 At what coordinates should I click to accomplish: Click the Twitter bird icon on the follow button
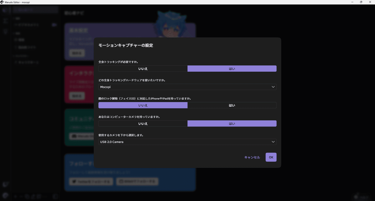point(74,181)
